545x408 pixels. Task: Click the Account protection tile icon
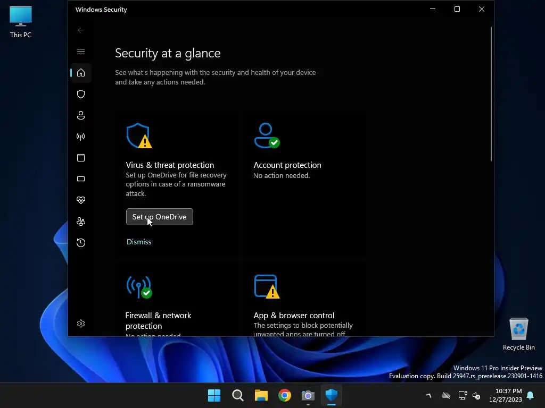(x=267, y=135)
